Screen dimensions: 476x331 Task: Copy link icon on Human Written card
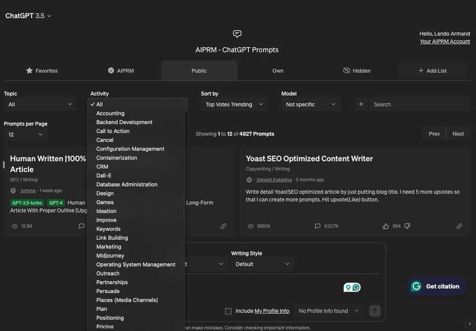pos(223,226)
